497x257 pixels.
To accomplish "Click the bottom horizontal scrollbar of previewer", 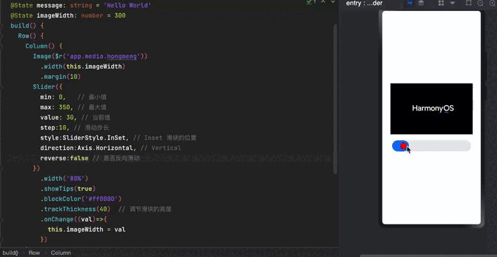I will [428, 256].
